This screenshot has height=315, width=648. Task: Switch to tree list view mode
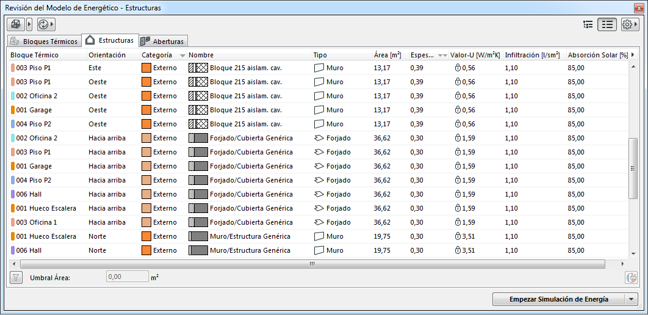(588, 24)
